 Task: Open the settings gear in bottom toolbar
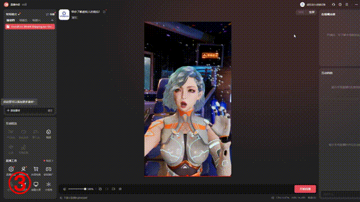pos(120,189)
